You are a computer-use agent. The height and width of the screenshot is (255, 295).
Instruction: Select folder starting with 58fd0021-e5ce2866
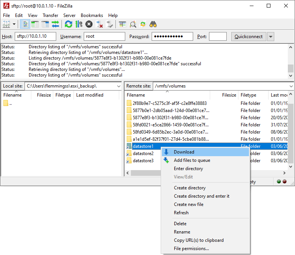[x=171, y=125]
